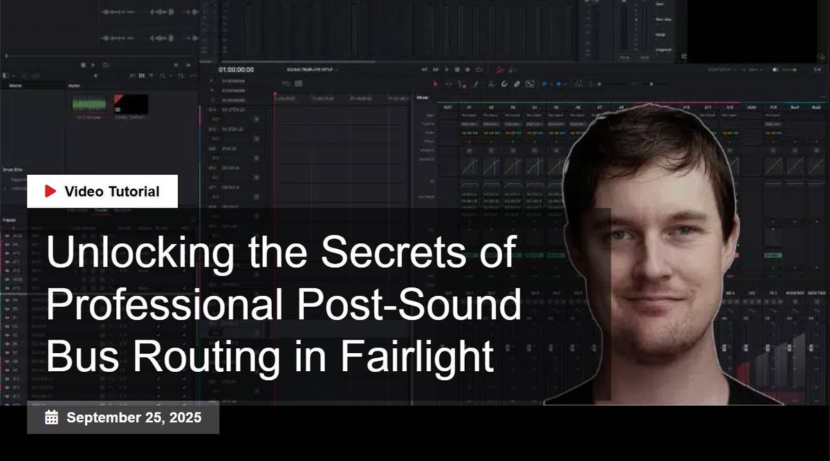The height and width of the screenshot is (461, 830).
Task: Open the media pool thumbnail view icon
Action: (142, 75)
